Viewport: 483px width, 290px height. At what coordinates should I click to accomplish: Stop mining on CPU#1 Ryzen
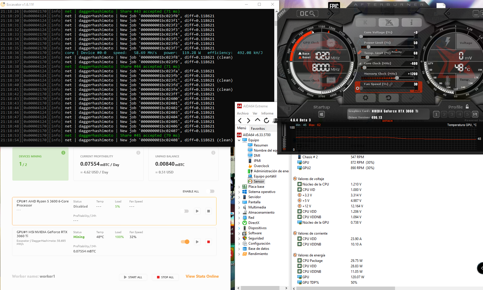click(x=208, y=211)
